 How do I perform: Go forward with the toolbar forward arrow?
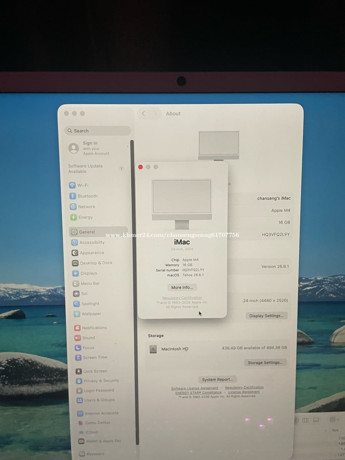coord(155,114)
